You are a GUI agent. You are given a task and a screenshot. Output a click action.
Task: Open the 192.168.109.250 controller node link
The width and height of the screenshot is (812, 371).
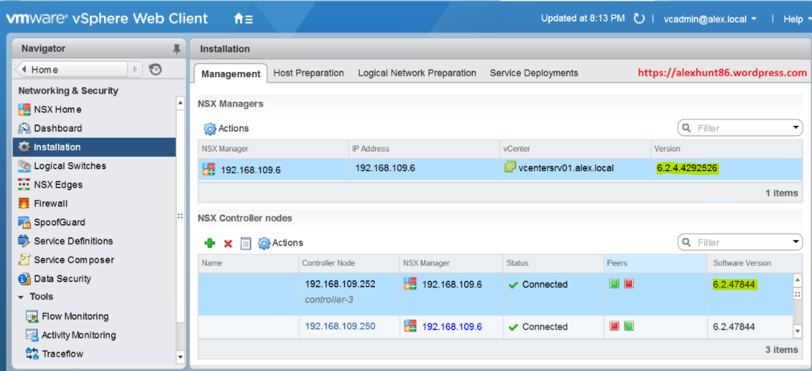point(340,326)
